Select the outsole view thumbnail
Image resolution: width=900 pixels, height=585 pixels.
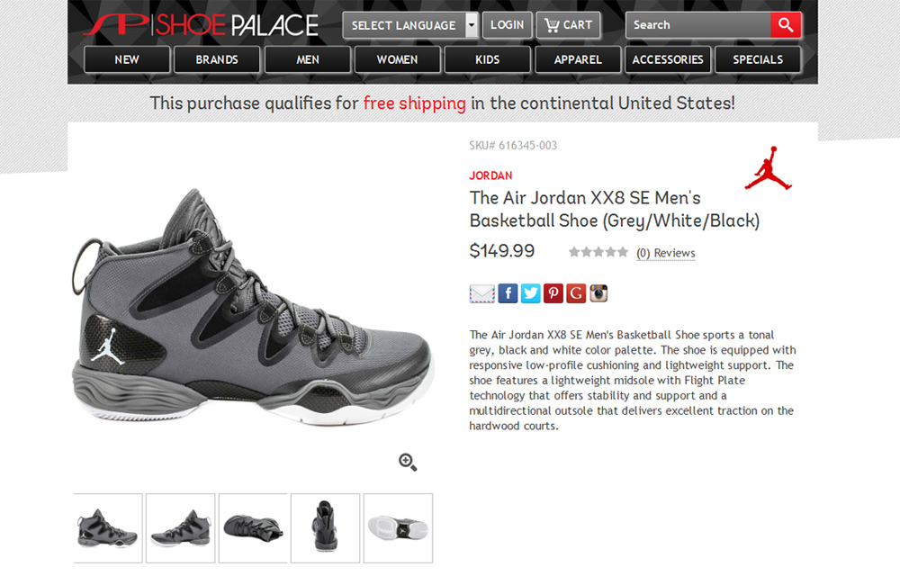tap(399, 528)
